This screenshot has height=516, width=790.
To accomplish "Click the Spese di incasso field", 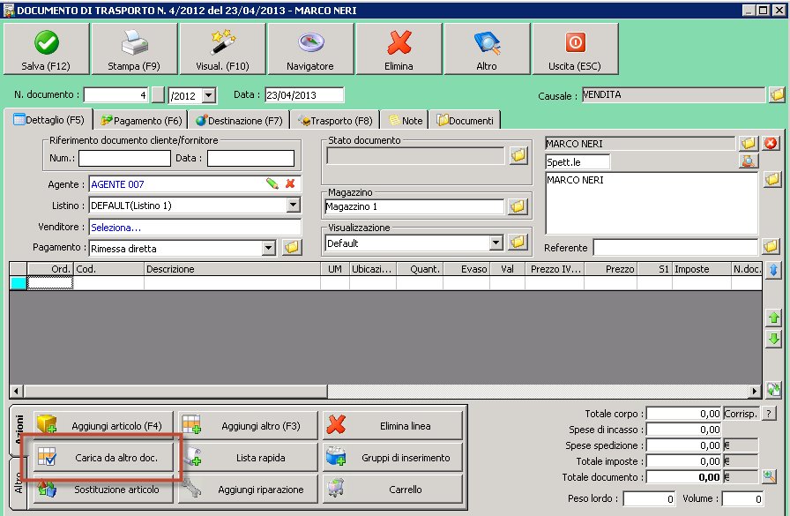I will (x=683, y=430).
